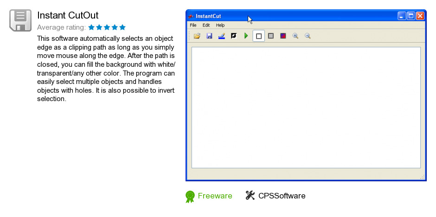Maximize the InstantCut window
The height and width of the screenshot is (217, 436).
click(x=410, y=16)
